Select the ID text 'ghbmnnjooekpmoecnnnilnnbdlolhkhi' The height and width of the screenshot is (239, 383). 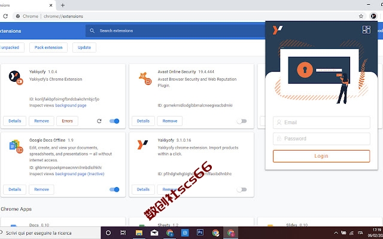[68, 167]
